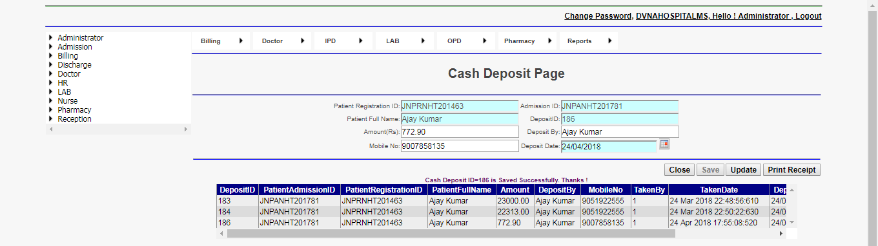Click the disabled Save button
Screen dimensions: 878x246
pyautogui.click(x=710, y=170)
